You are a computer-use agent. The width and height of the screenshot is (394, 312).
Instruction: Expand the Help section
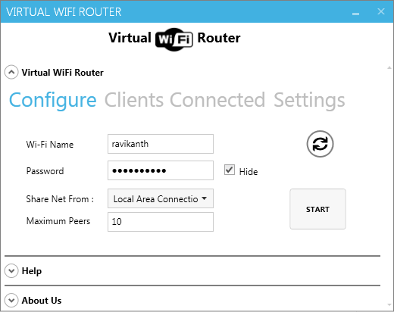pyautogui.click(x=11, y=271)
